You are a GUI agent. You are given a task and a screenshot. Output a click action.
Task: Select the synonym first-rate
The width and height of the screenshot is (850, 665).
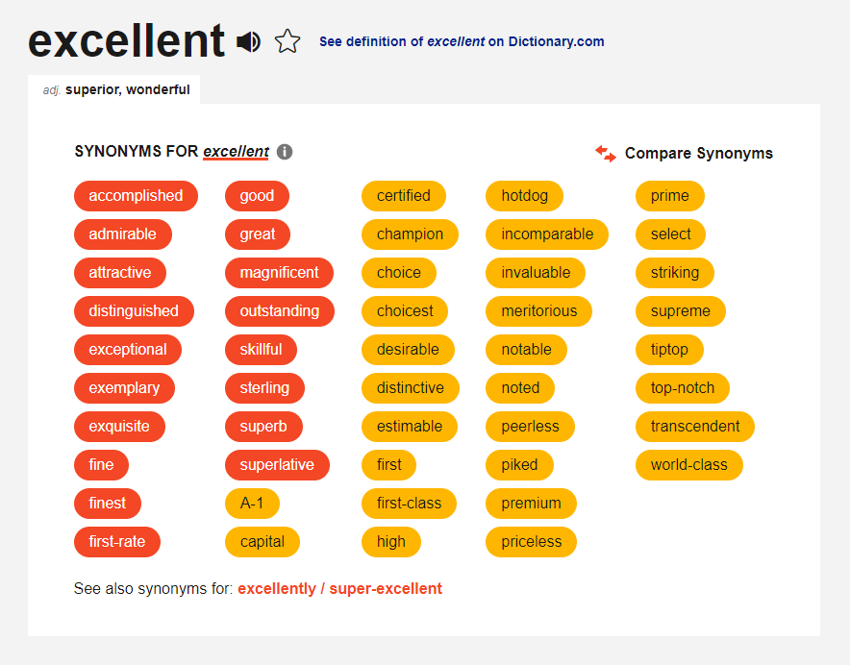(117, 542)
